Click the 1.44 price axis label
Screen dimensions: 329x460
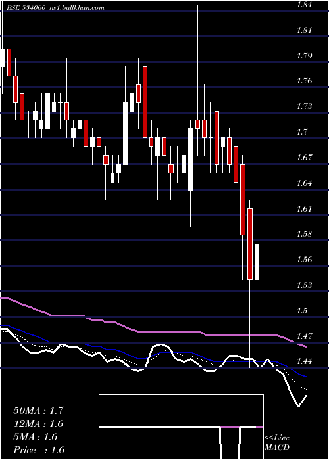tap(304, 361)
